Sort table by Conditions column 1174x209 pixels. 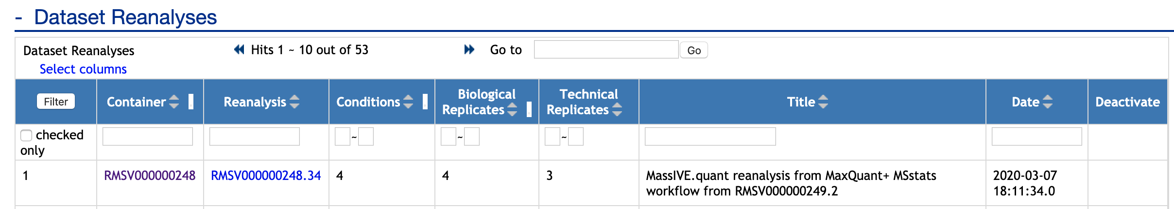(408, 102)
